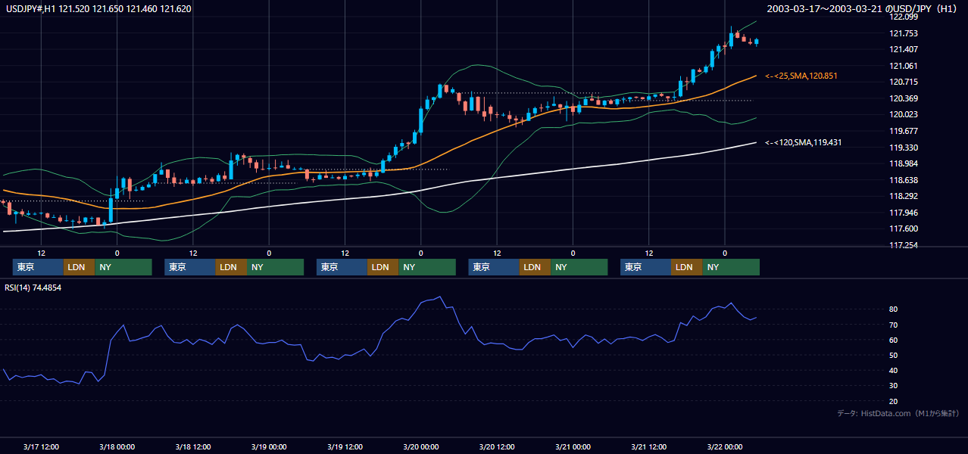Viewport: 968px width, 454px height.
Task: Select the last (rightmost) NY session box
Action: point(731,267)
